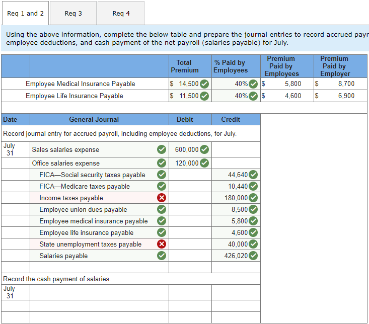The height and width of the screenshot is (324, 369).
Task: Select the Sales salaries expense account field
Action: click(99, 149)
